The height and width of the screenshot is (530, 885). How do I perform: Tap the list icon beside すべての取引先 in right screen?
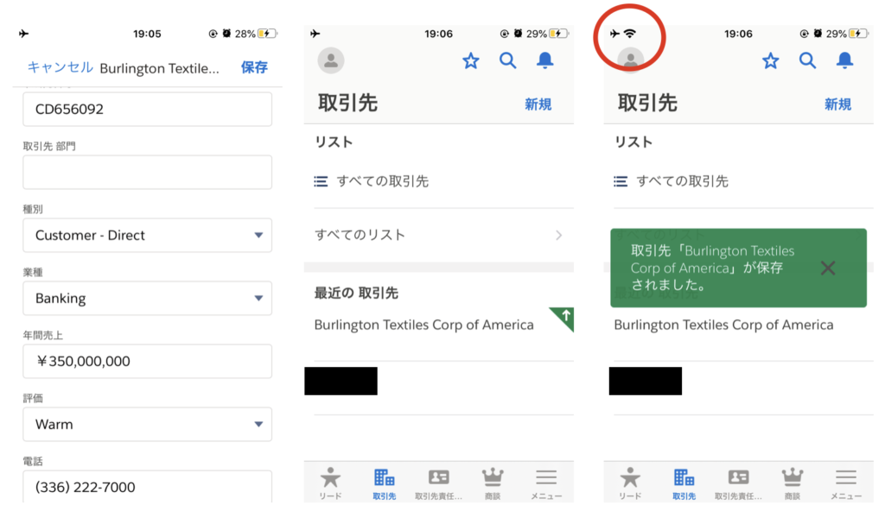(621, 181)
